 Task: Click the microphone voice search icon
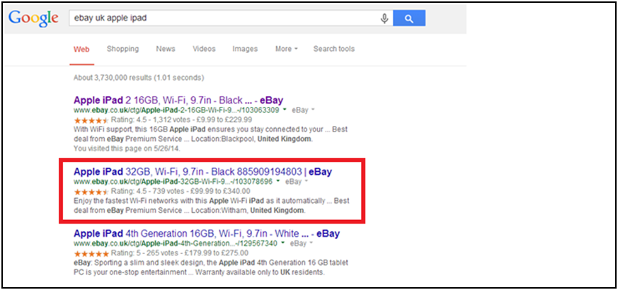pos(384,18)
